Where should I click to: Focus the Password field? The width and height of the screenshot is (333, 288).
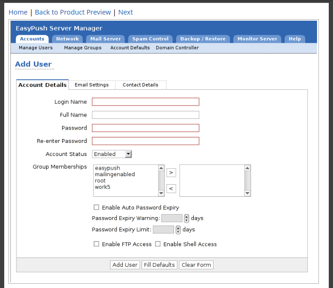click(145, 128)
